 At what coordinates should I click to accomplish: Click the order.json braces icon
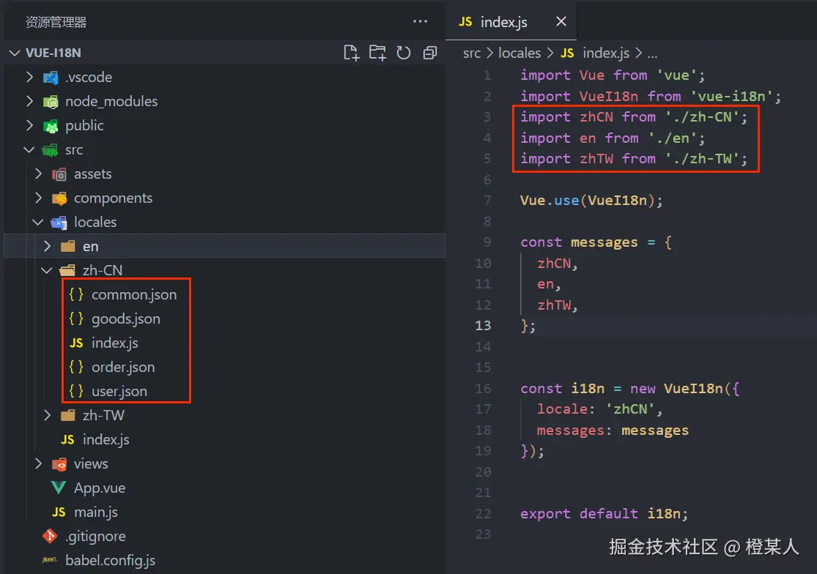pos(76,367)
